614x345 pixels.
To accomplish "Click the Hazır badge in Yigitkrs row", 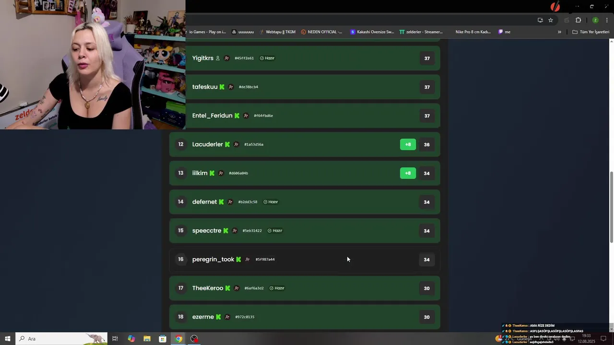I will tap(267, 58).
